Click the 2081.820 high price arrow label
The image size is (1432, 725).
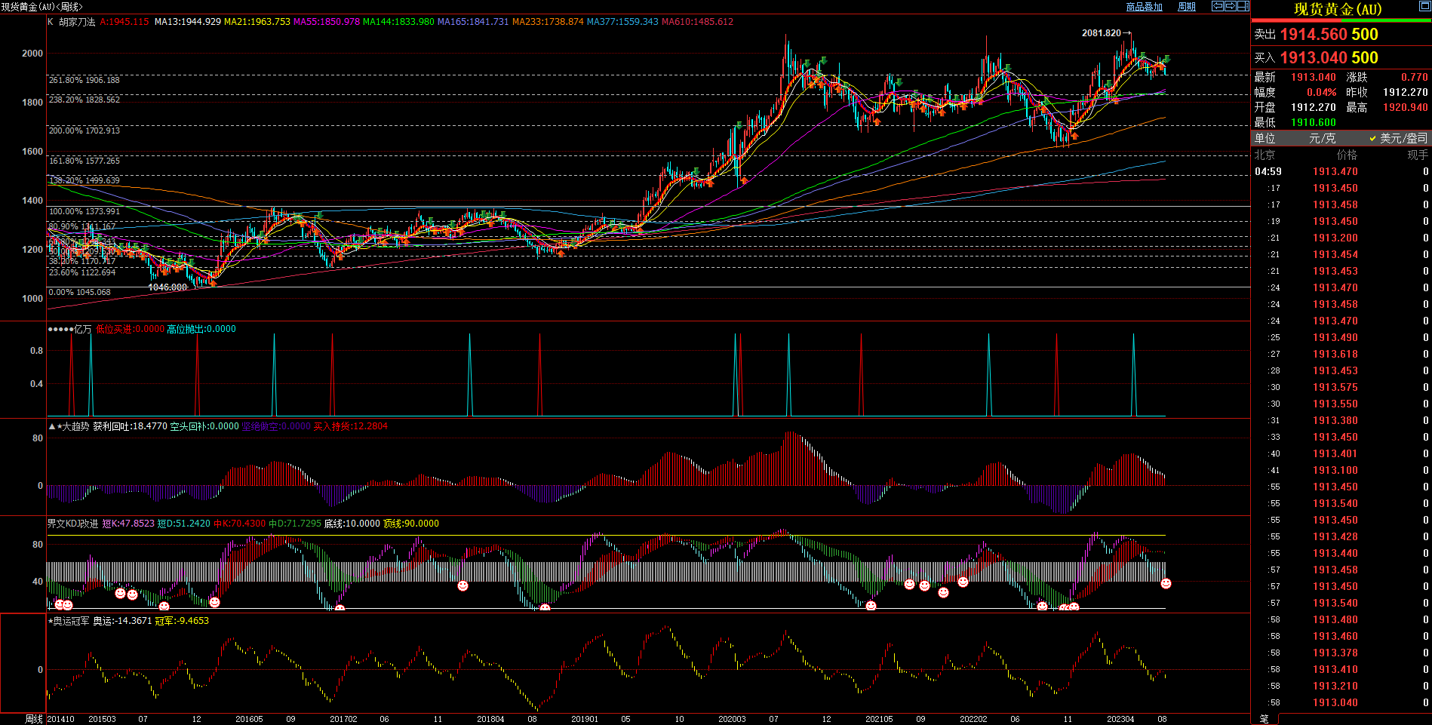tap(1105, 33)
